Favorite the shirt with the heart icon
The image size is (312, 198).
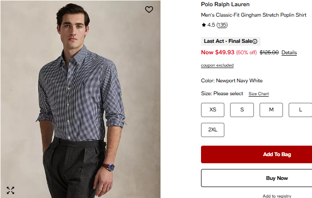pyautogui.click(x=149, y=10)
